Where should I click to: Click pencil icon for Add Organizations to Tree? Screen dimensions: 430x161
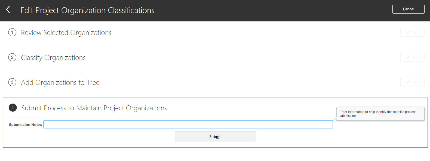pyautogui.click(x=408, y=82)
